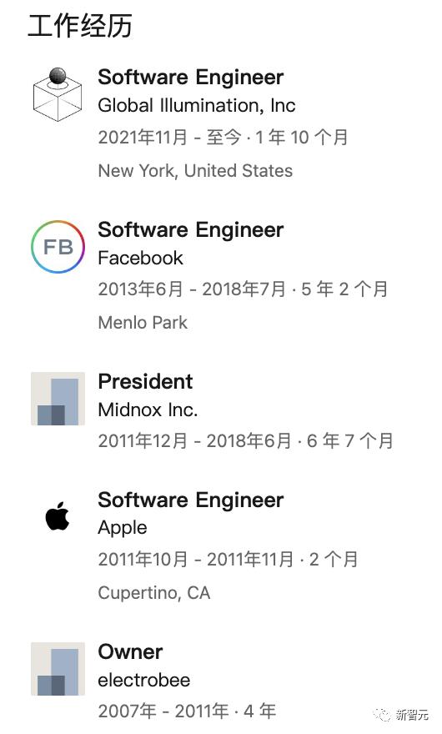Open the Midnox Inc. company link

(148, 410)
